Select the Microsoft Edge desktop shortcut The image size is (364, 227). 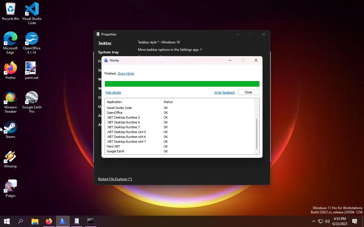coord(11,43)
